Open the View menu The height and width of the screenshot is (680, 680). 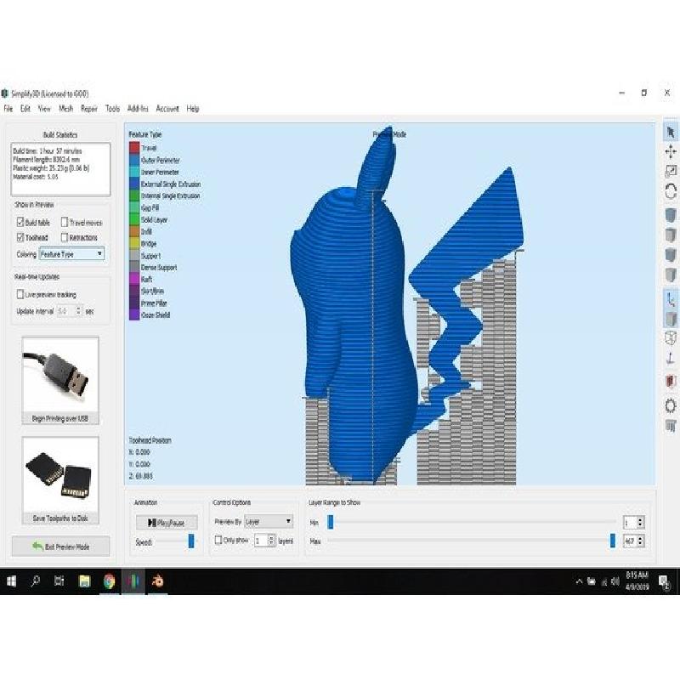pyautogui.click(x=44, y=109)
